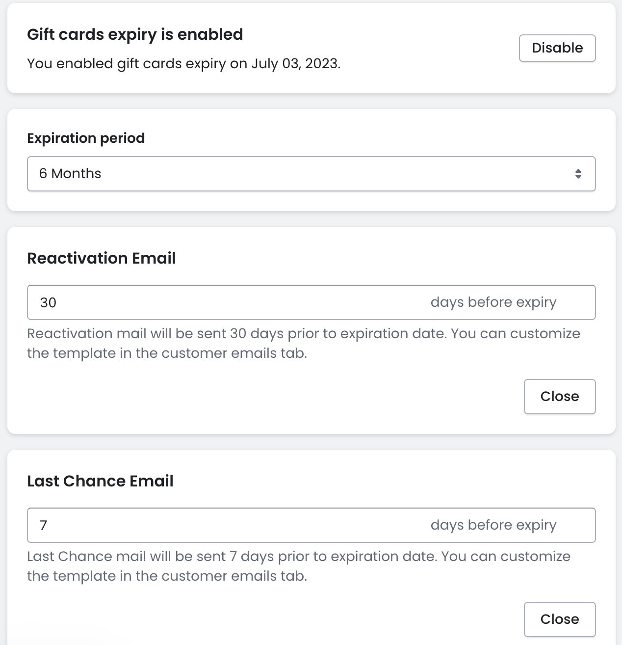This screenshot has width=622, height=645.
Task: Click the "enabled on July 03, 2023" status text
Action: [183, 64]
